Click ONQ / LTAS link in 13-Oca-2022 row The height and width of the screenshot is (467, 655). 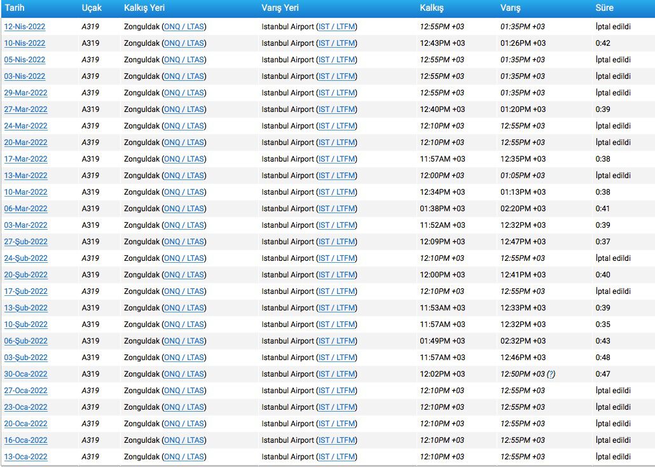pos(184,457)
